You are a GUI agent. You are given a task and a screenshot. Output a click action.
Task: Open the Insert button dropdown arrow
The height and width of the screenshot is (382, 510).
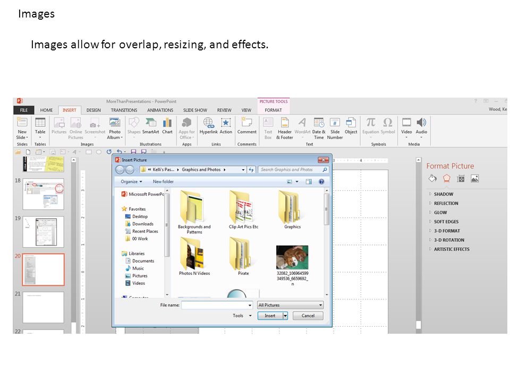pos(285,316)
